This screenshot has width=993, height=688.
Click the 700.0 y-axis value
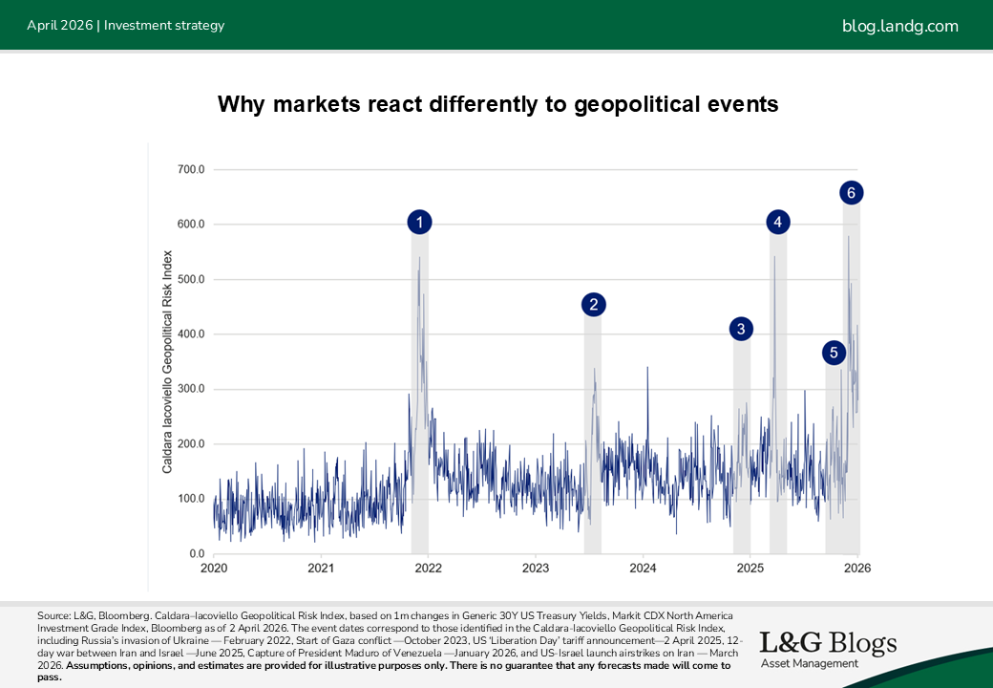coord(191,169)
